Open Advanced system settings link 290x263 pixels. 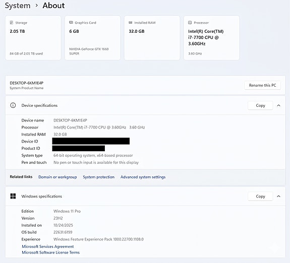[x=143, y=177]
